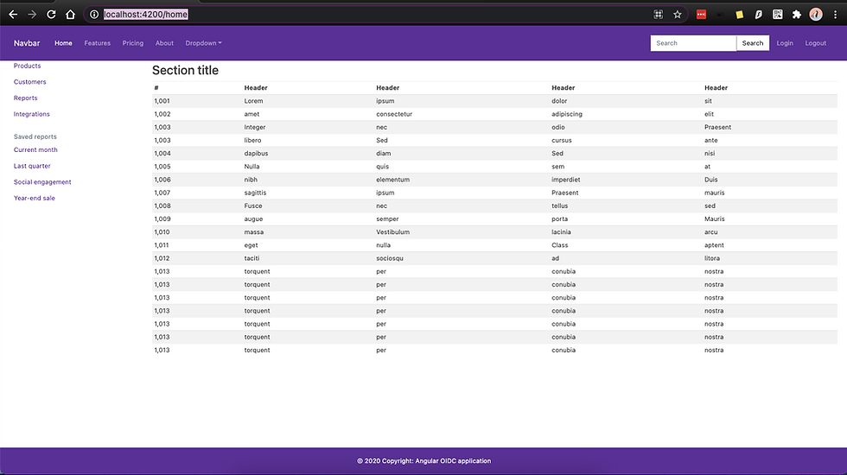Open the Social engagement saved report
This screenshot has height=475, width=847.
point(42,182)
